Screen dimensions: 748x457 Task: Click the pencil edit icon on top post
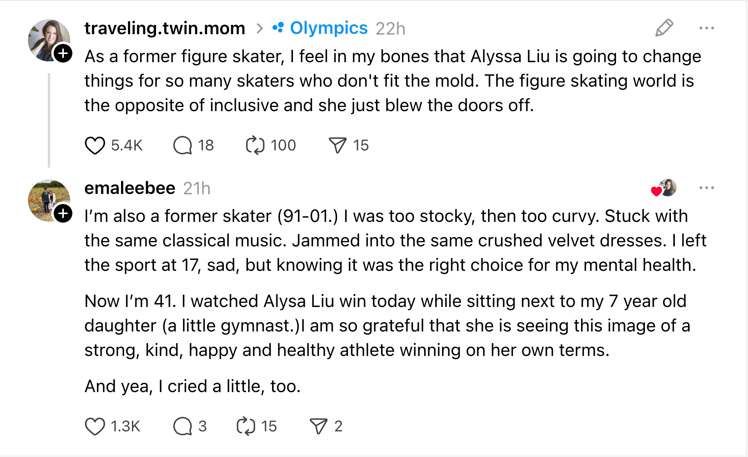(664, 28)
